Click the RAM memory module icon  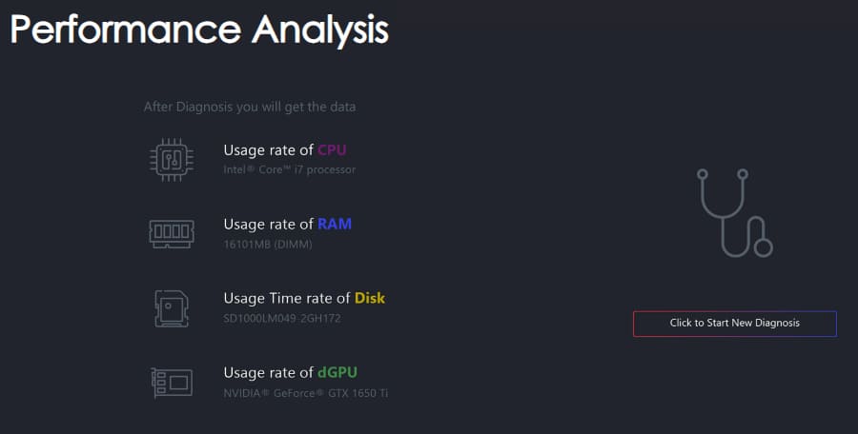tap(172, 233)
